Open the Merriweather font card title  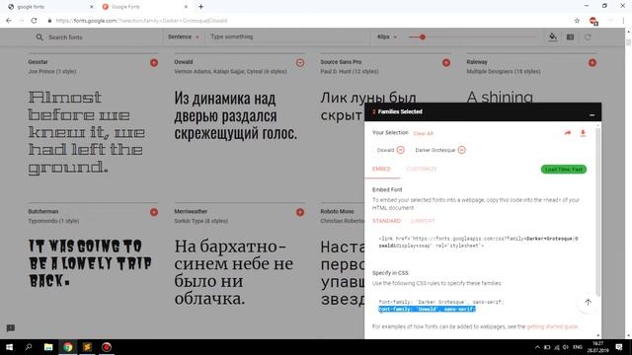click(191, 211)
